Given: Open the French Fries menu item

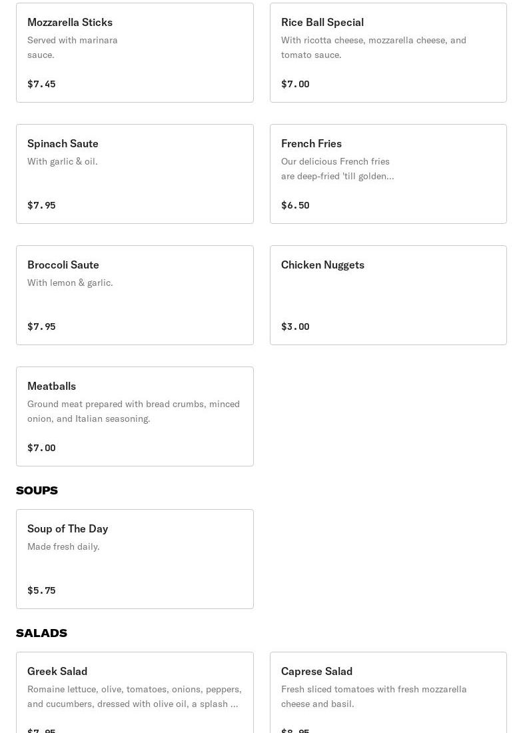Looking at the screenshot, I should 388,174.
